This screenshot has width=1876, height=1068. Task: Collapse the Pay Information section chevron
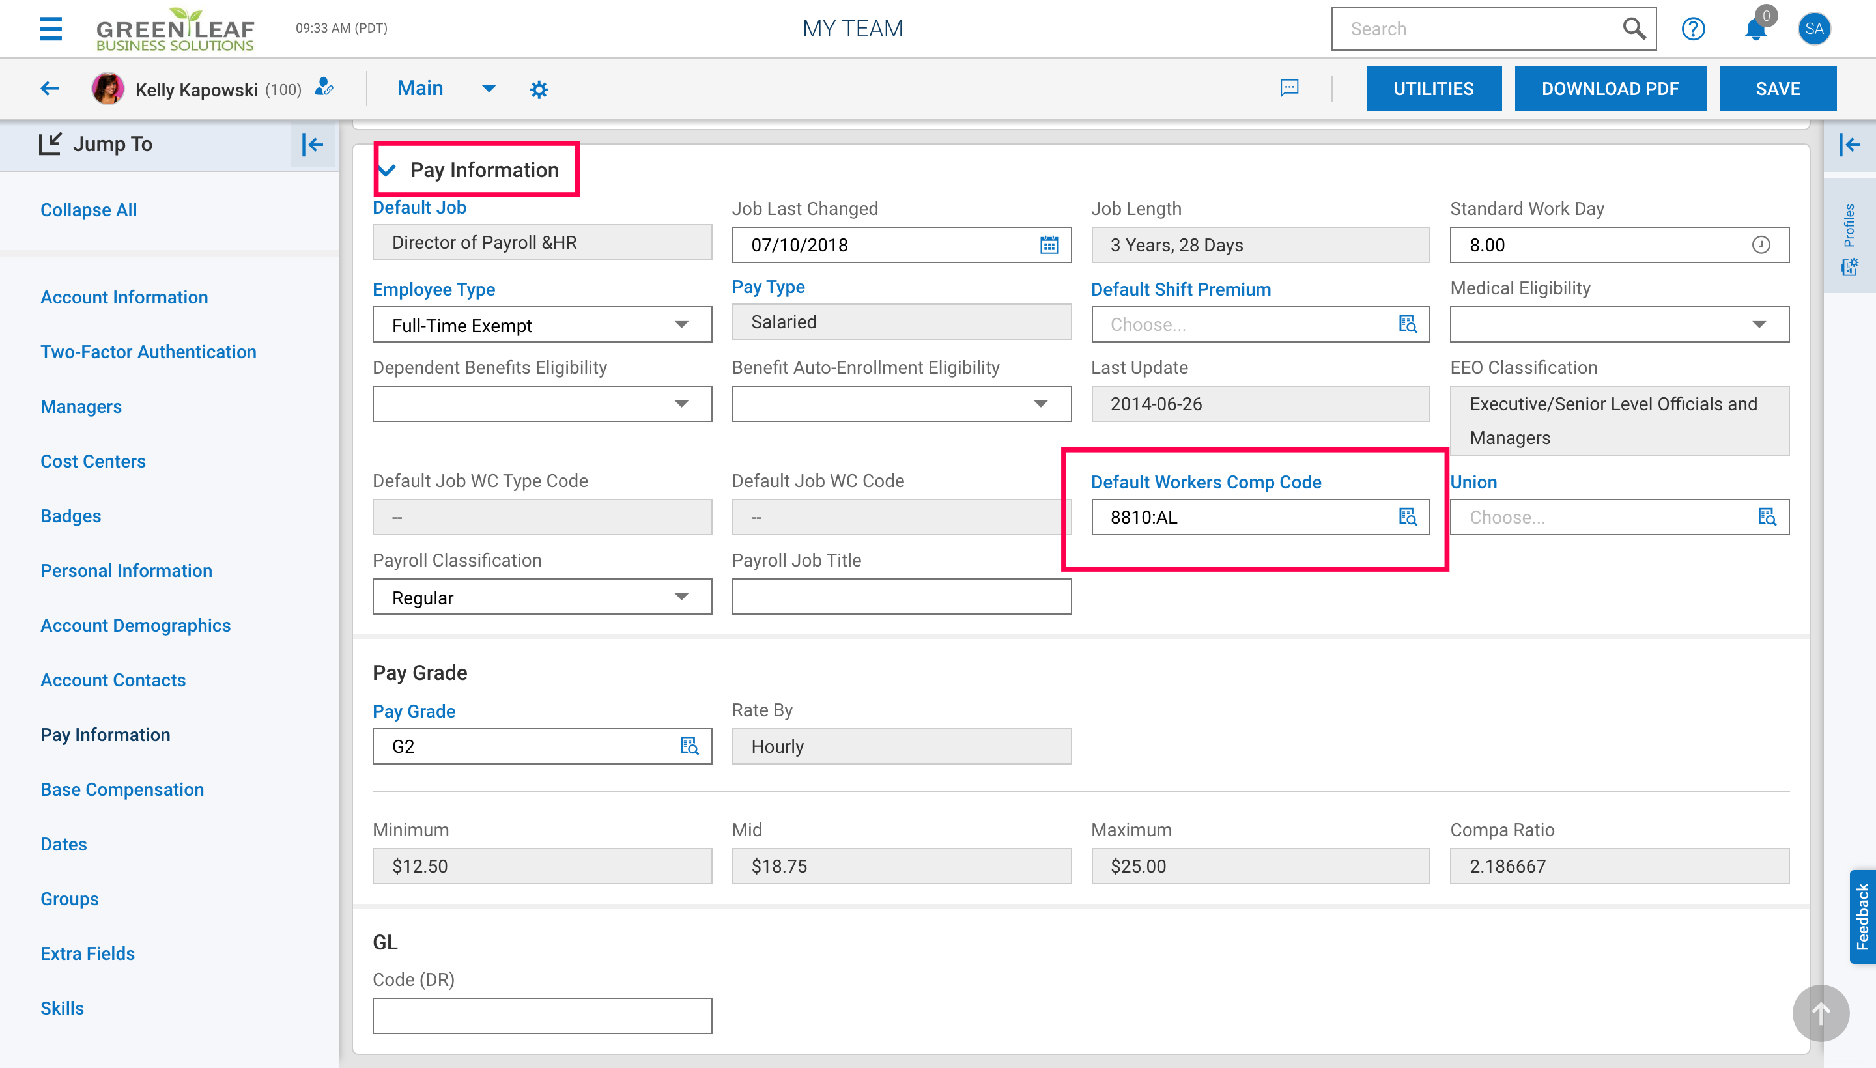[388, 170]
